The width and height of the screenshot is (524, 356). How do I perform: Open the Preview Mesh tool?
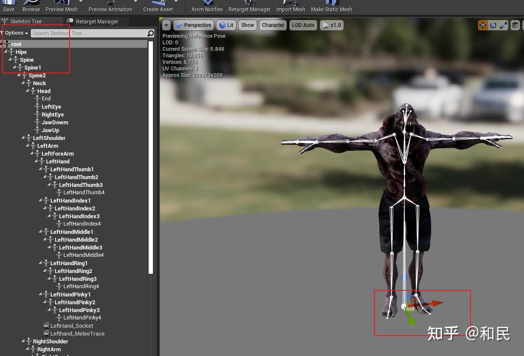pyautogui.click(x=61, y=4)
